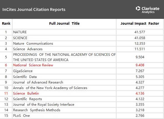Viewport: 164px width, 119px height.
Task: Click impact factor value 4.327
Action: coord(140,82)
